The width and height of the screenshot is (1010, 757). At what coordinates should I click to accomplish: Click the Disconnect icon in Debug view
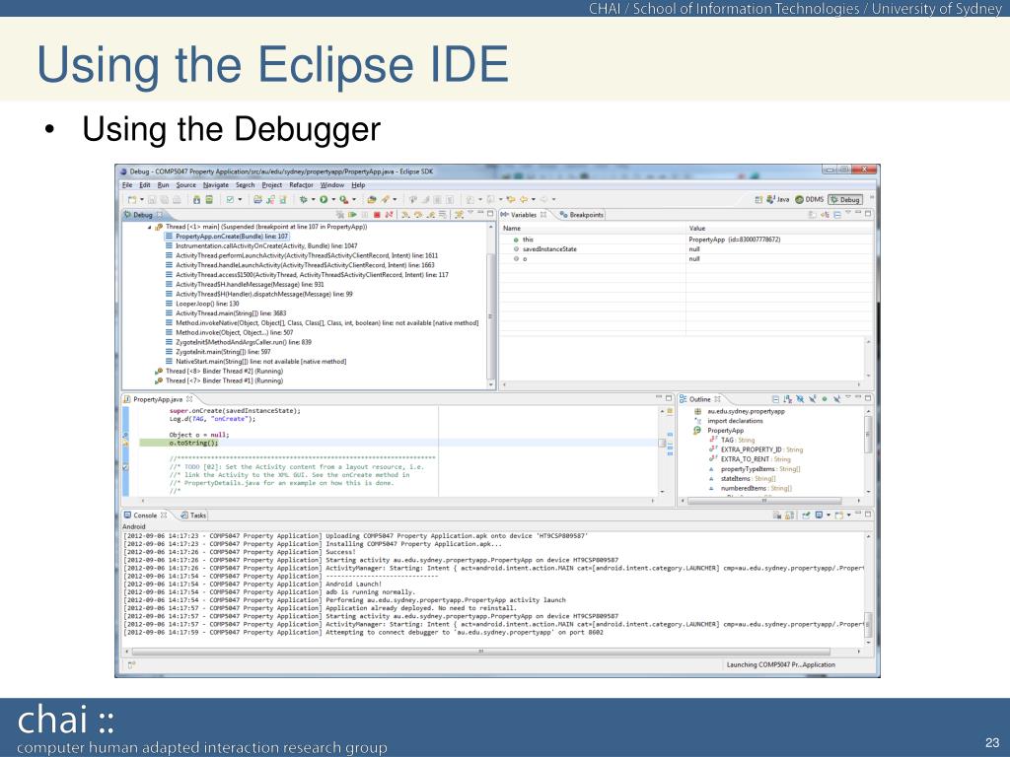point(389,214)
